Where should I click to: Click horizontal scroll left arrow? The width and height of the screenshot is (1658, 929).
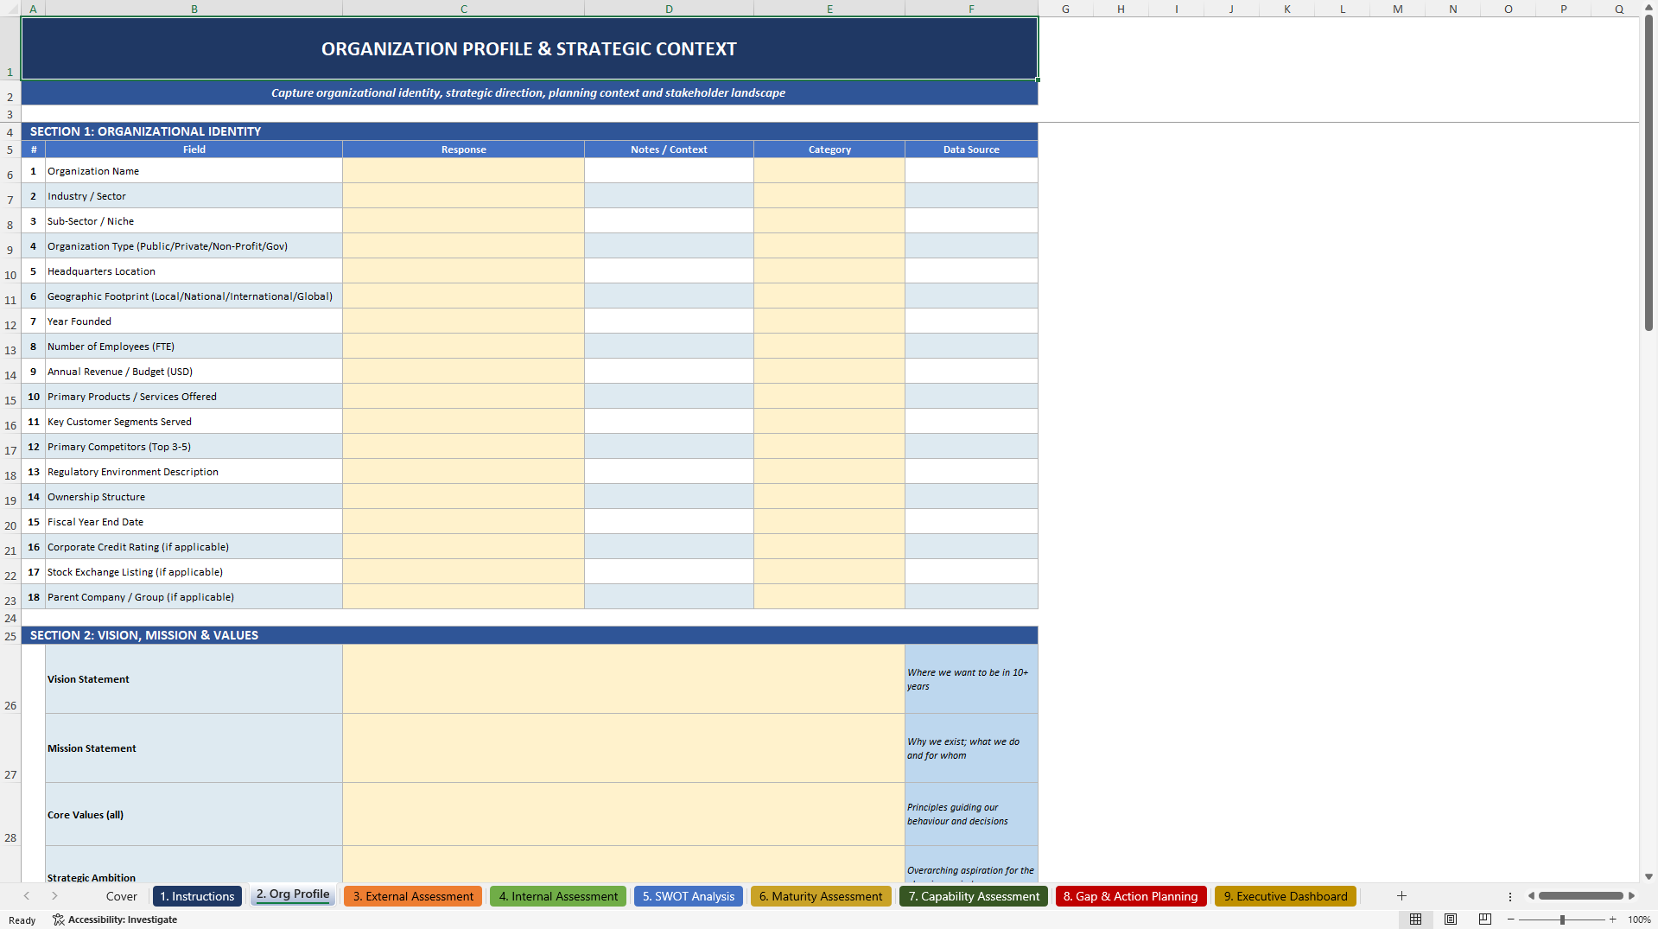click(1531, 896)
